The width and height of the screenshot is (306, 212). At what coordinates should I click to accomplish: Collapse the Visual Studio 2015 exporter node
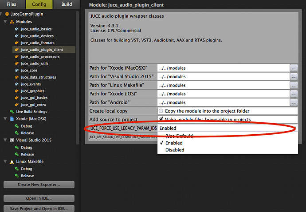5,140
